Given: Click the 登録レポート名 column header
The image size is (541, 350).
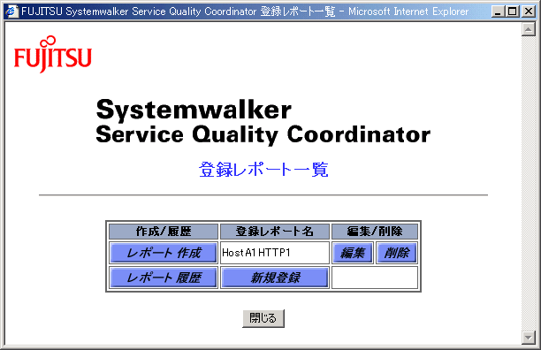Looking at the screenshot, I should pyautogui.click(x=275, y=232).
